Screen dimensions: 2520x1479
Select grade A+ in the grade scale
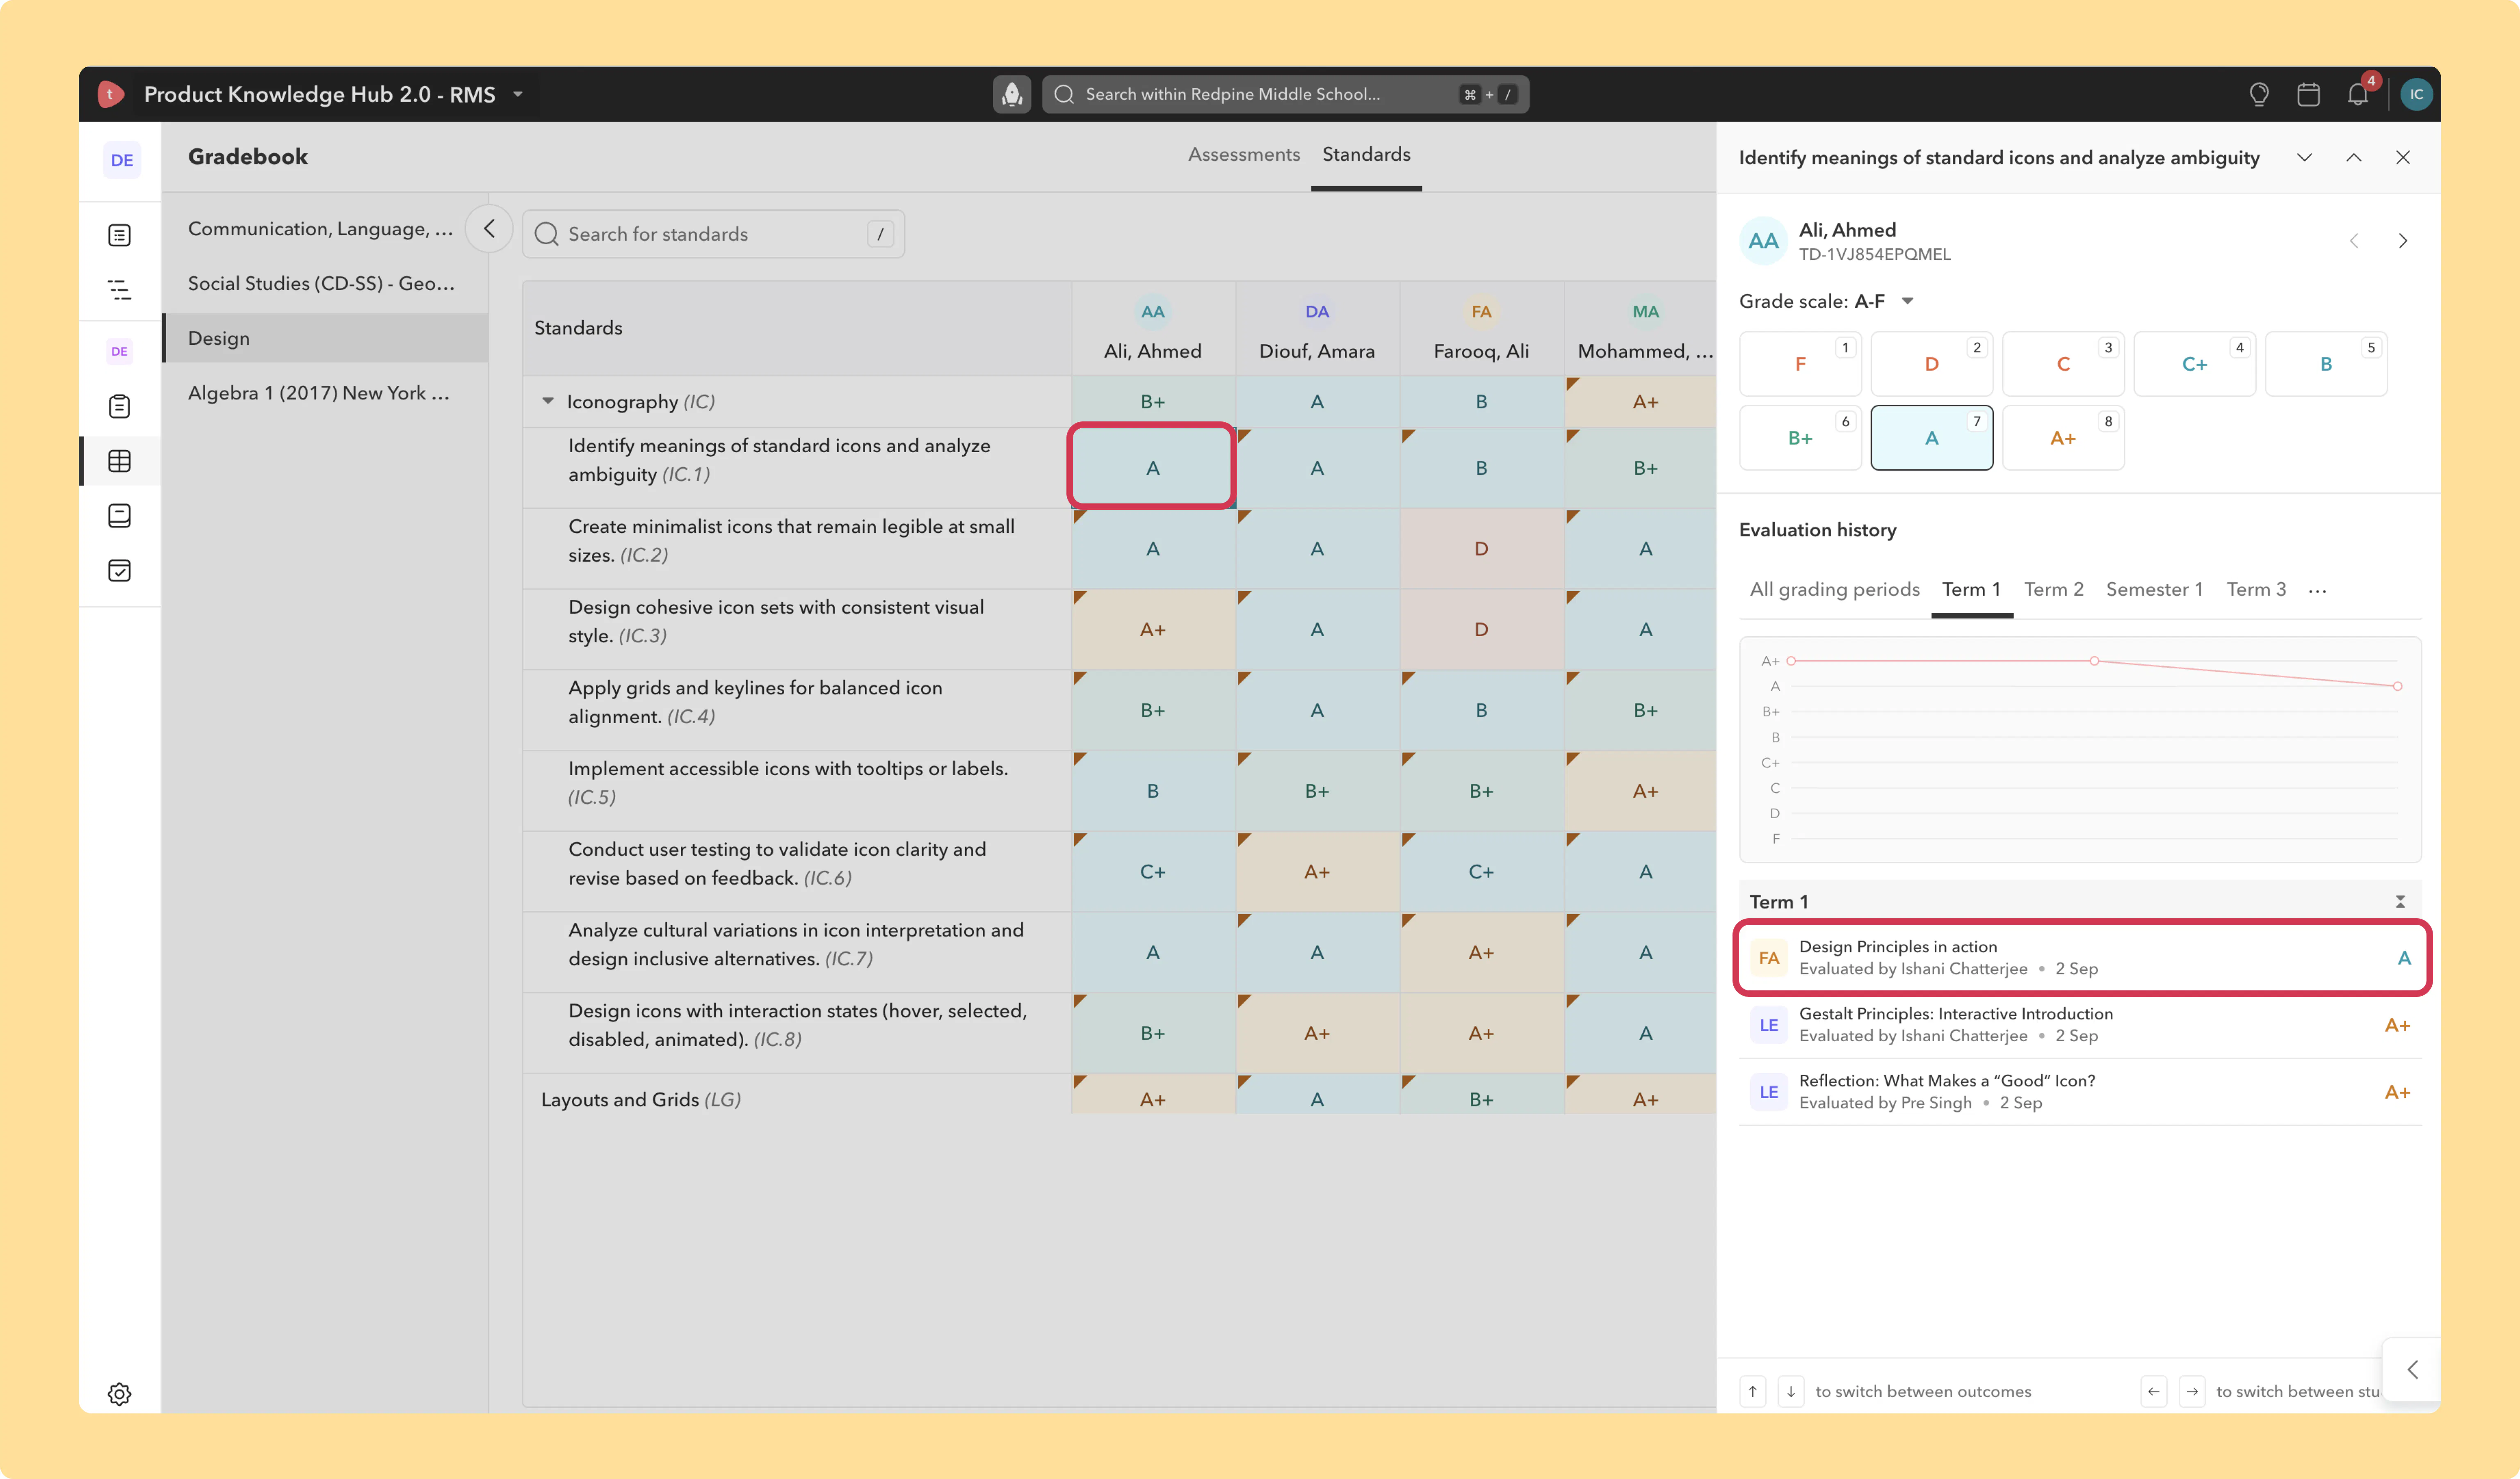pos(2063,438)
